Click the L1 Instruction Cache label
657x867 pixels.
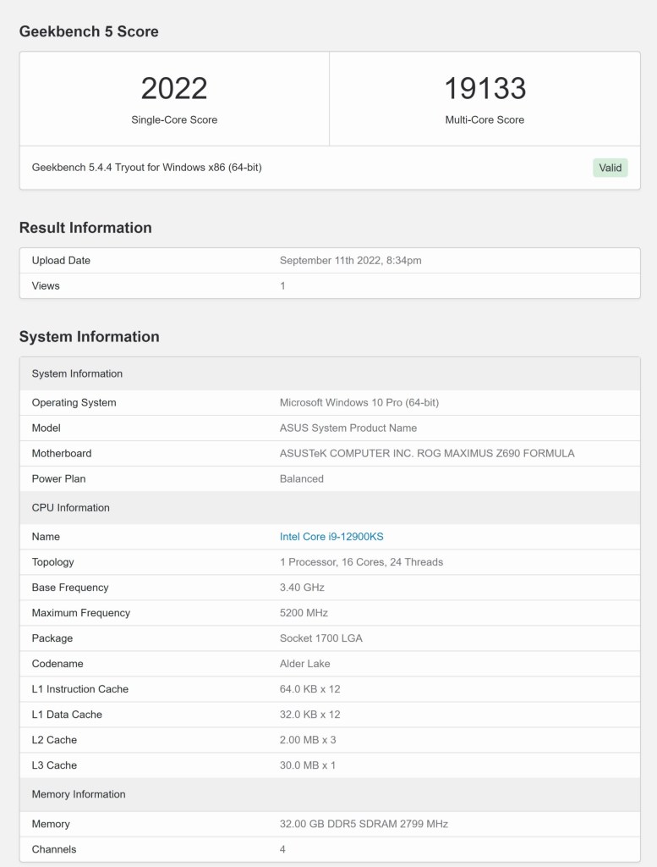click(80, 689)
